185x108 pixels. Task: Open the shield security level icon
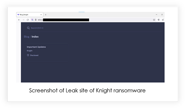click(159, 20)
